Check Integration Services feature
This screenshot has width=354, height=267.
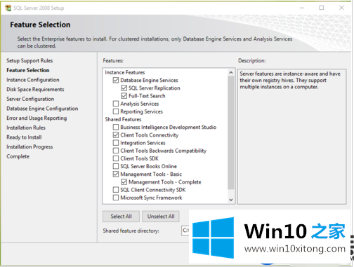coord(116,143)
